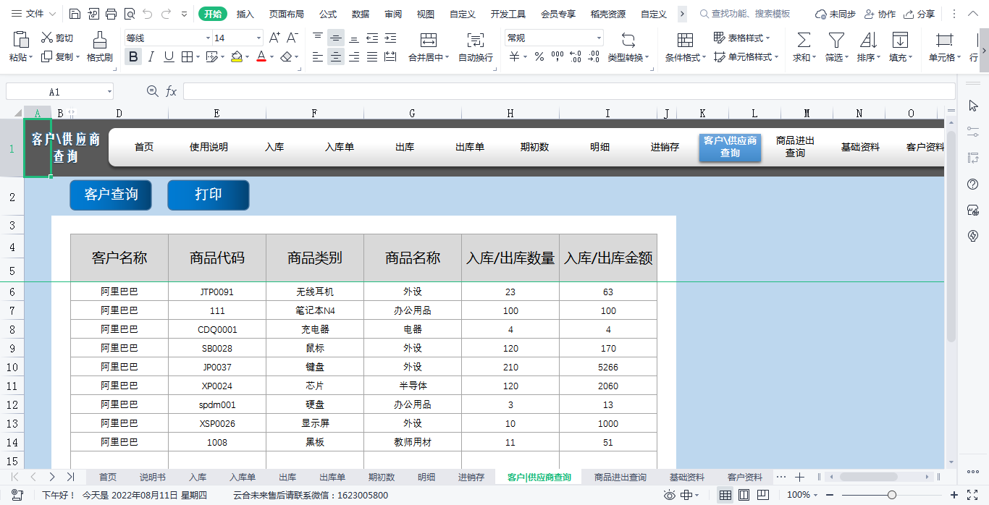The image size is (989, 505).
Task: Click the help question mark in right sidebar
Action: 973,184
